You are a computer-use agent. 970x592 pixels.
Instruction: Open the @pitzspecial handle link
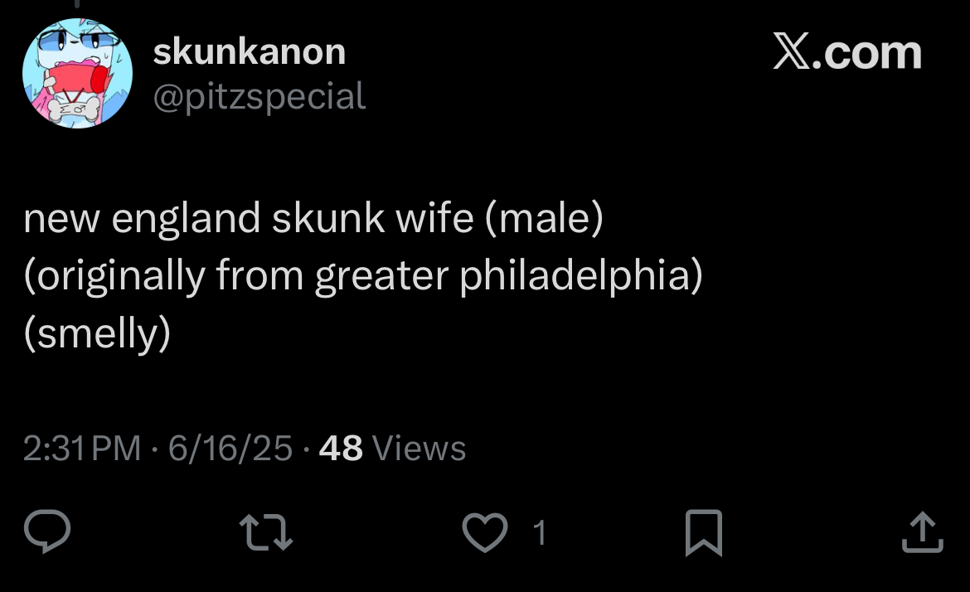[259, 96]
